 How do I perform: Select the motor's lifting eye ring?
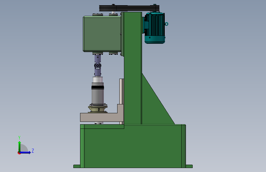pos(167,24)
